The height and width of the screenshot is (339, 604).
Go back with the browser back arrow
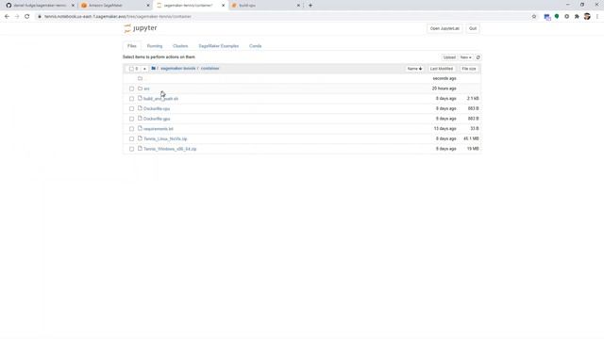(7, 17)
